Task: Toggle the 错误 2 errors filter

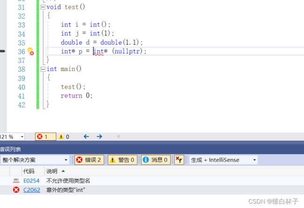Action: (x=89, y=160)
